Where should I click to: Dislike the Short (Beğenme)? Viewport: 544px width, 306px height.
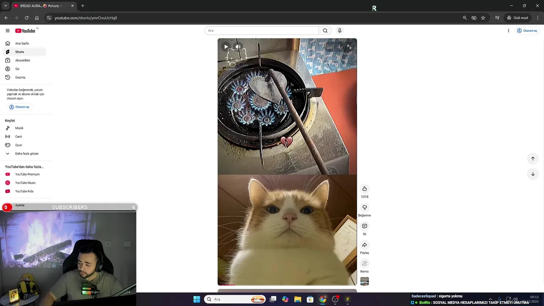coord(364,207)
